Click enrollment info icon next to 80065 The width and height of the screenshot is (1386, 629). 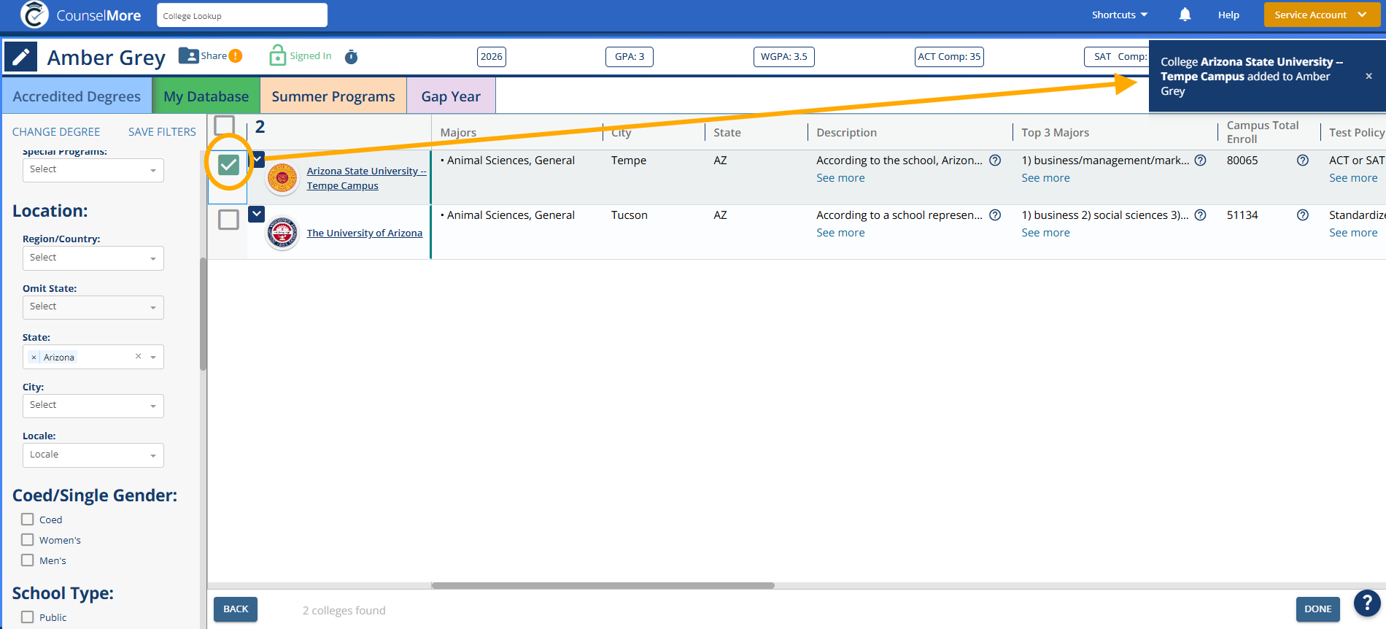point(1302,160)
